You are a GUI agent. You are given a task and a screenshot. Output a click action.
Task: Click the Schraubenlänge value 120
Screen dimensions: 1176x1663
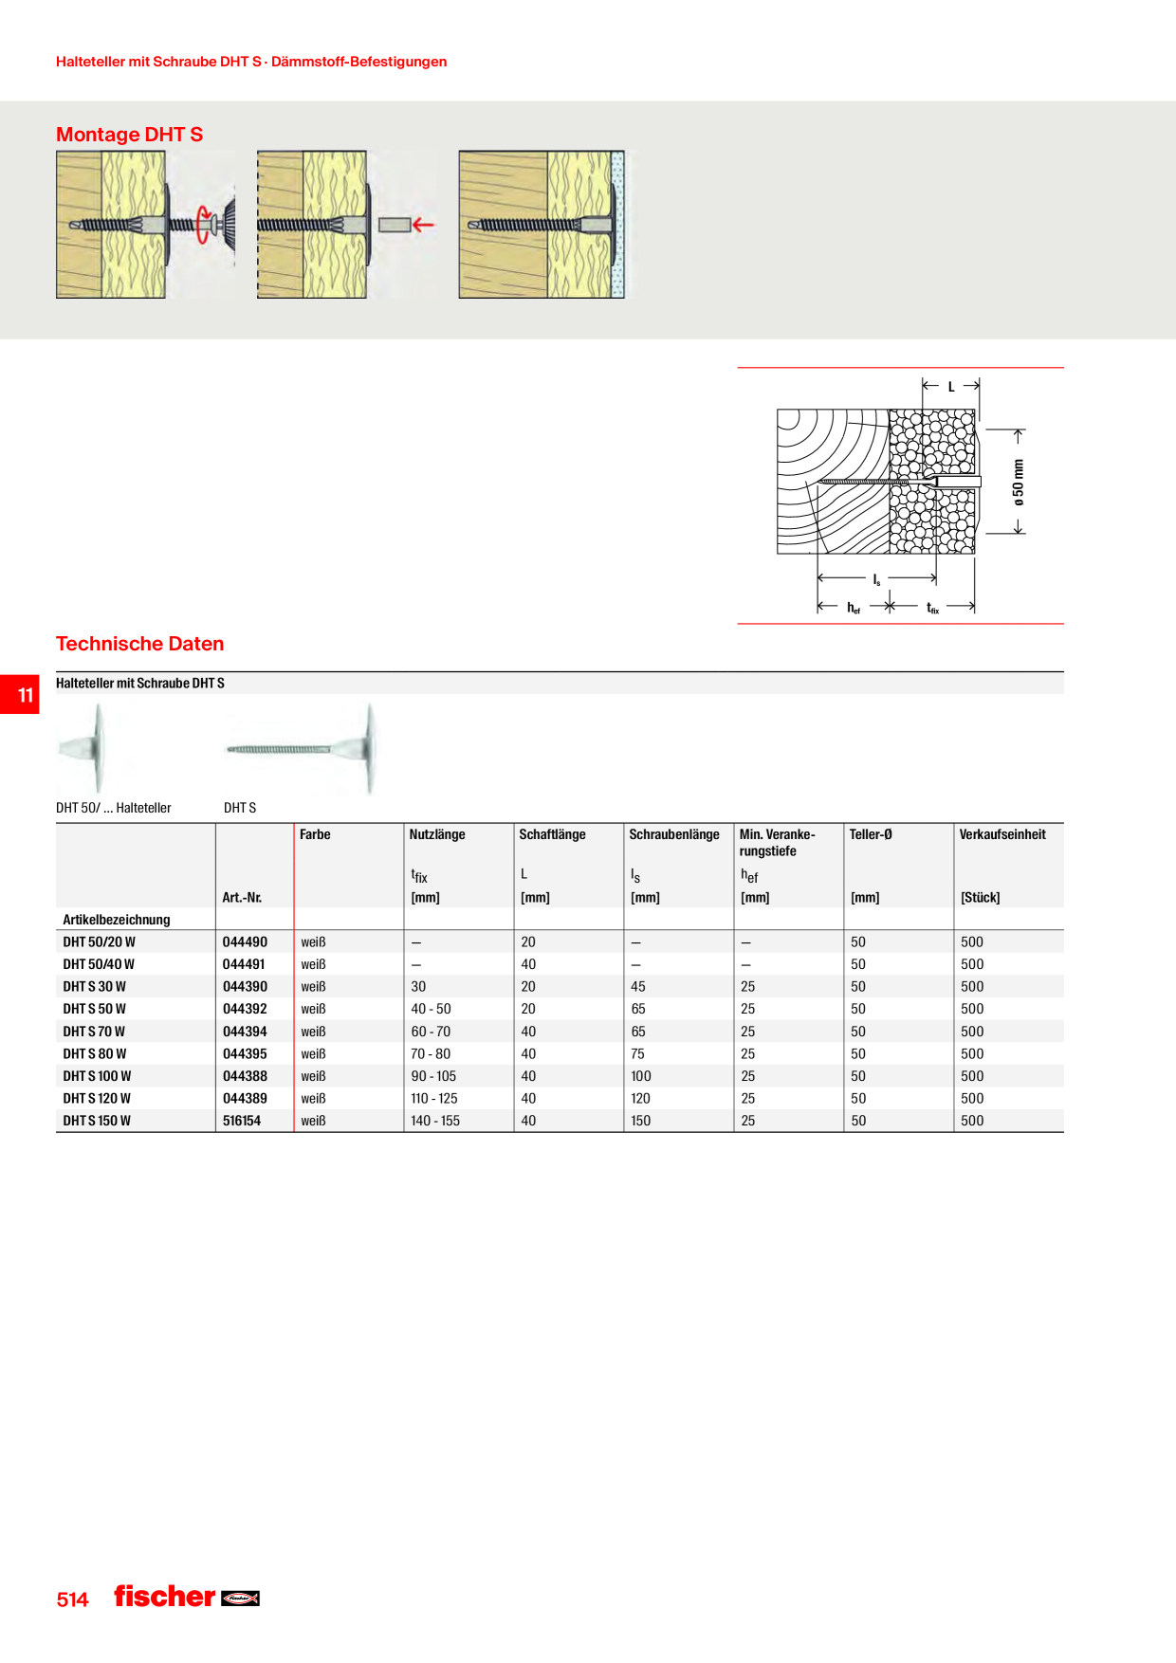pyautogui.click(x=641, y=1098)
